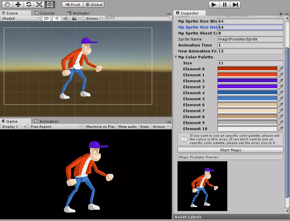
Task: Toggle 2D scene view mode
Action: tap(46, 18)
